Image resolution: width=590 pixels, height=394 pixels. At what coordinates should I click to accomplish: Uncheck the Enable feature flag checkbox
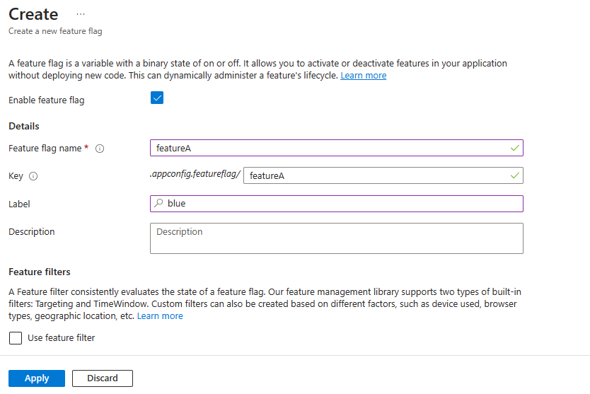157,98
